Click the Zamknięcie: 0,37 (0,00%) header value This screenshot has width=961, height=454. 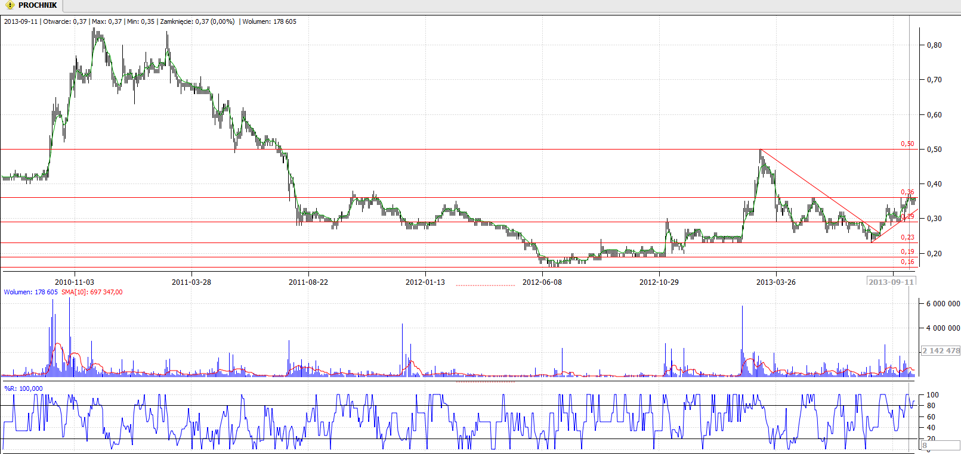point(197,21)
